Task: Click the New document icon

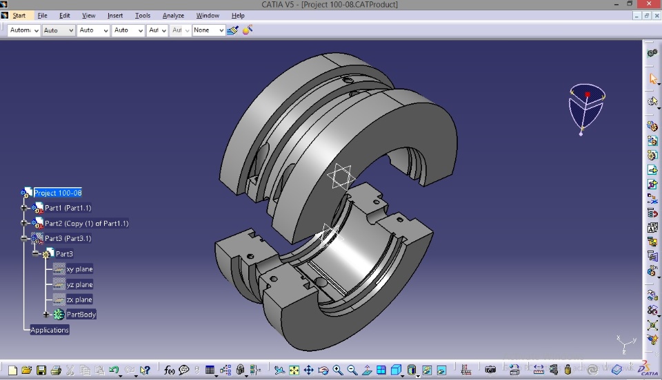Action: [x=12, y=370]
